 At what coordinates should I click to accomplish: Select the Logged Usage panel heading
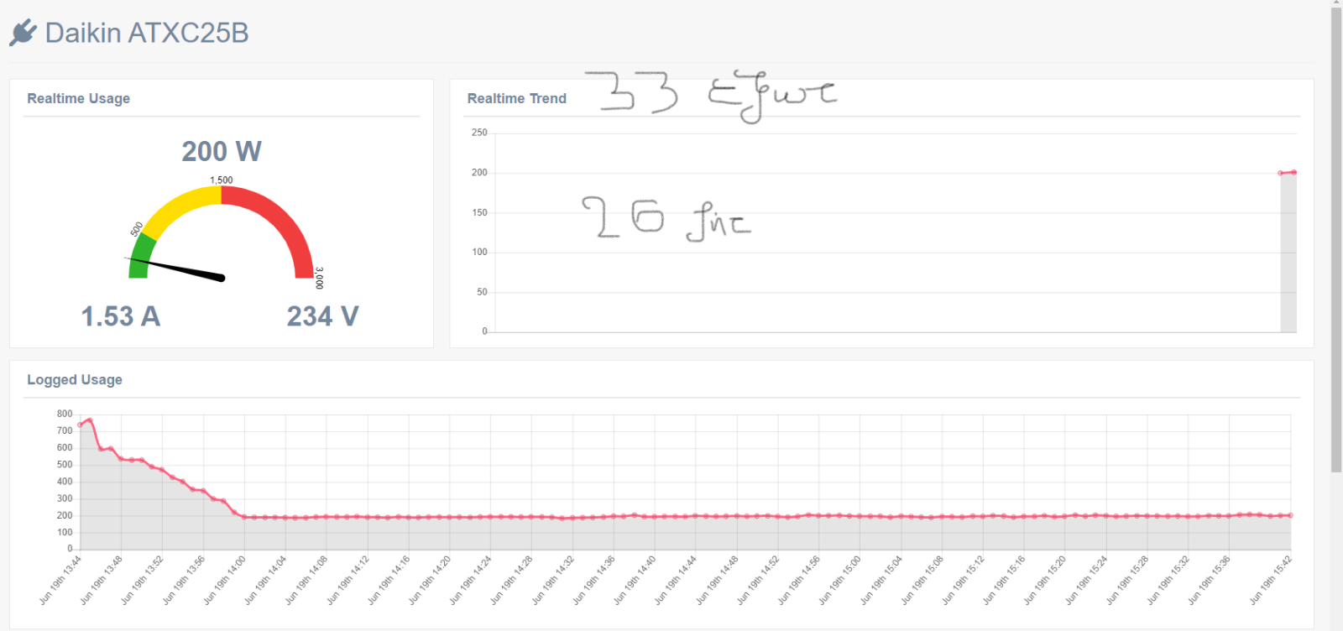(x=75, y=379)
